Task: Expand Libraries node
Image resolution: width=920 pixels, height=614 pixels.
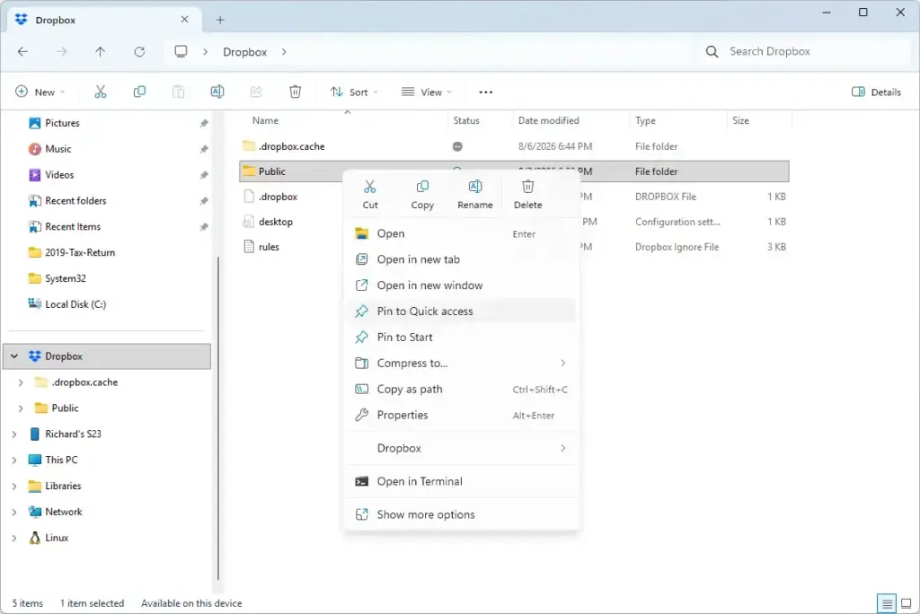Action: click(x=14, y=486)
